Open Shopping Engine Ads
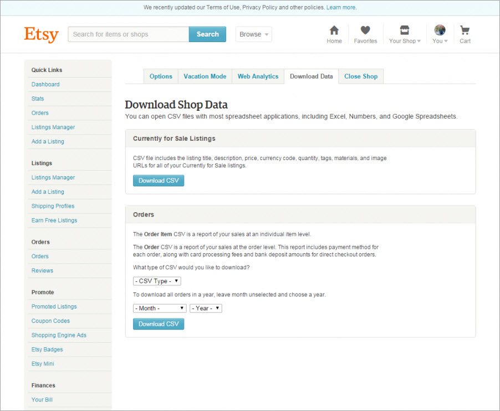 [x=59, y=335]
